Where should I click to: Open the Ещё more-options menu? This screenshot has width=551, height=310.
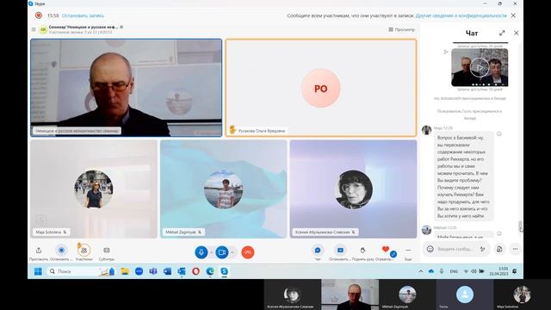click(408, 251)
